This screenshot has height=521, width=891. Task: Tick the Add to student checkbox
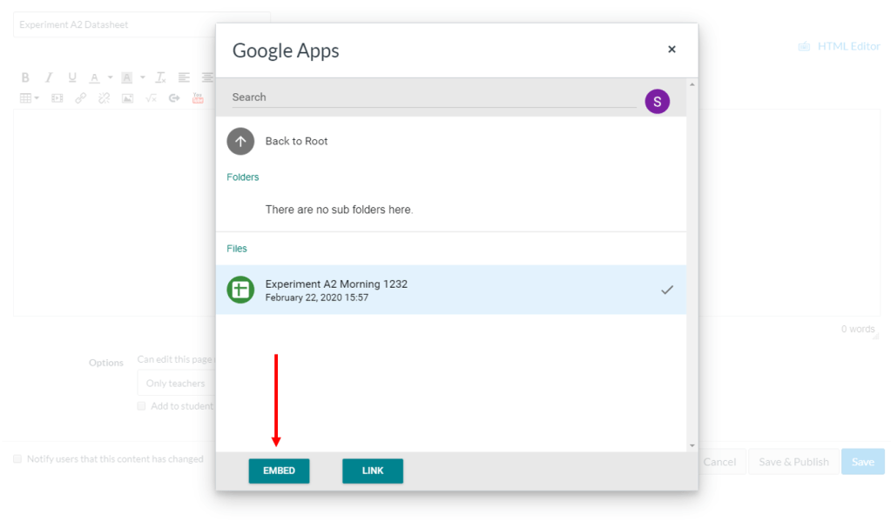tap(142, 406)
